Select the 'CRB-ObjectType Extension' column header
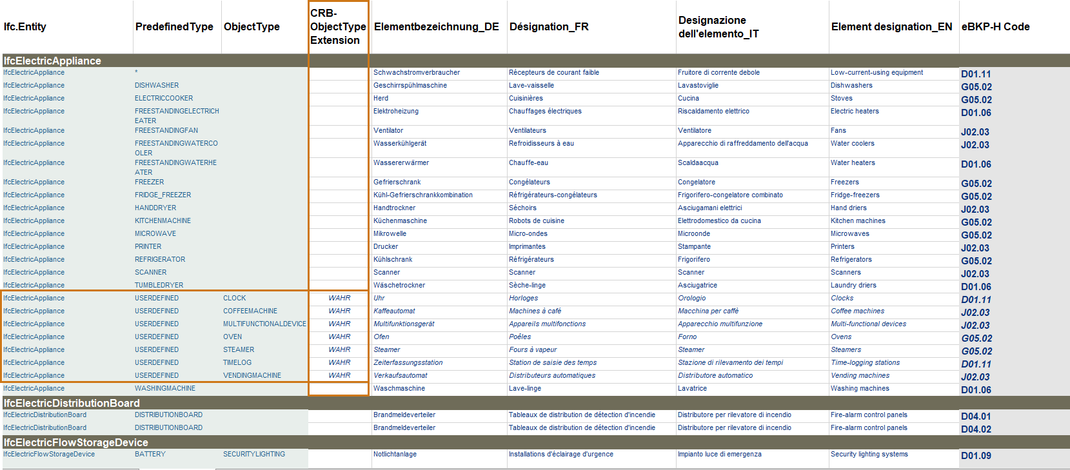Image resolution: width=1070 pixels, height=470 pixels. click(x=338, y=26)
